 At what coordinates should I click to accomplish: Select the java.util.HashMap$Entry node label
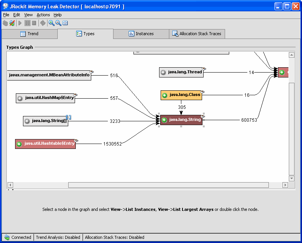point(49,98)
